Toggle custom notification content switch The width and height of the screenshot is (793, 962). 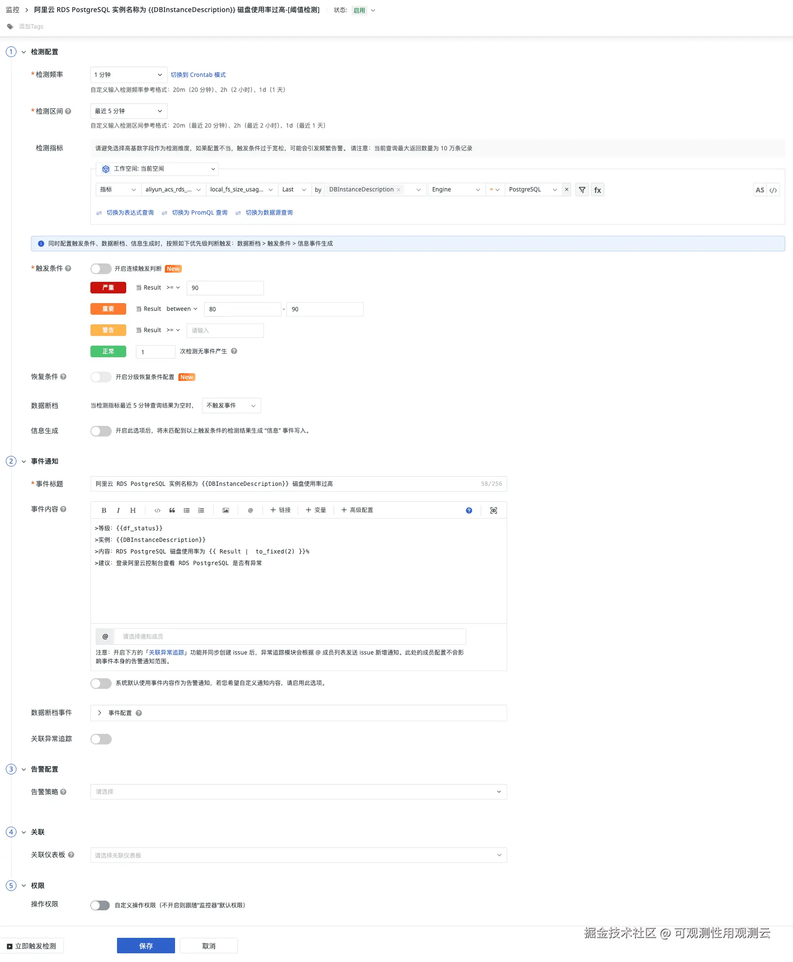[101, 683]
